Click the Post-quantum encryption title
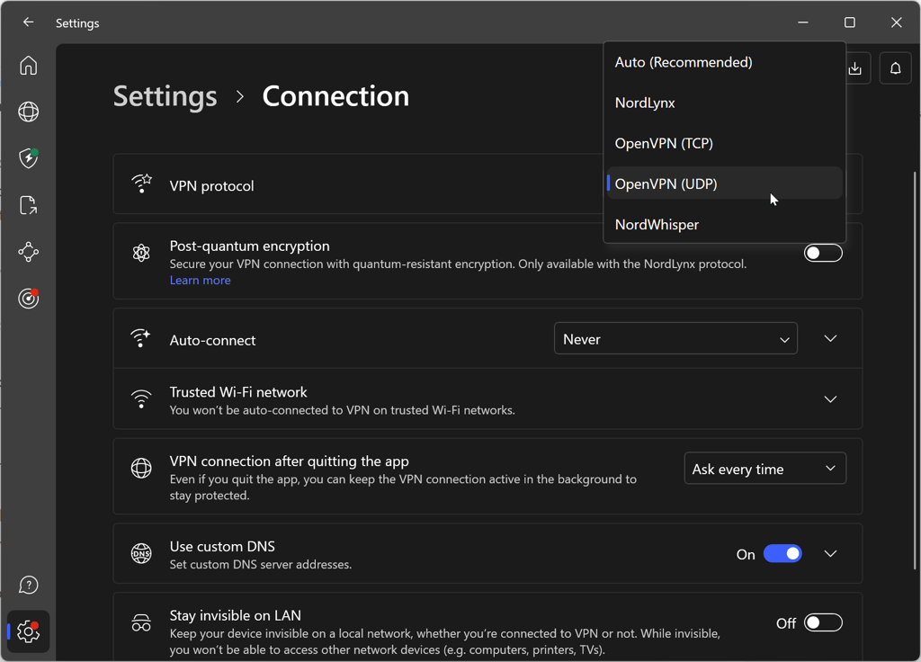The width and height of the screenshot is (921, 662). (249, 246)
